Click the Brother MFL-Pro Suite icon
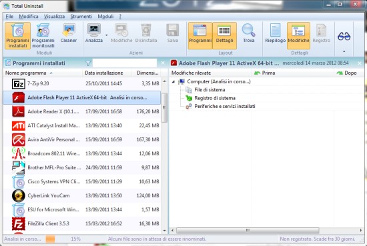The width and height of the screenshot is (367, 246). tap(19, 167)
